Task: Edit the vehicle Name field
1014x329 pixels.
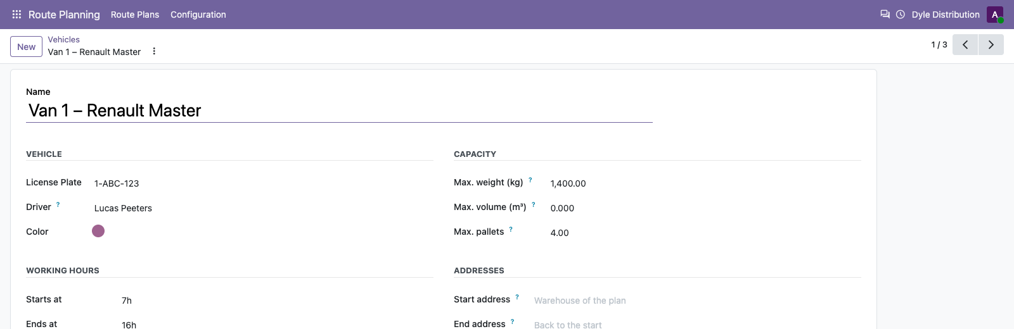Action: tap(339, 111)
